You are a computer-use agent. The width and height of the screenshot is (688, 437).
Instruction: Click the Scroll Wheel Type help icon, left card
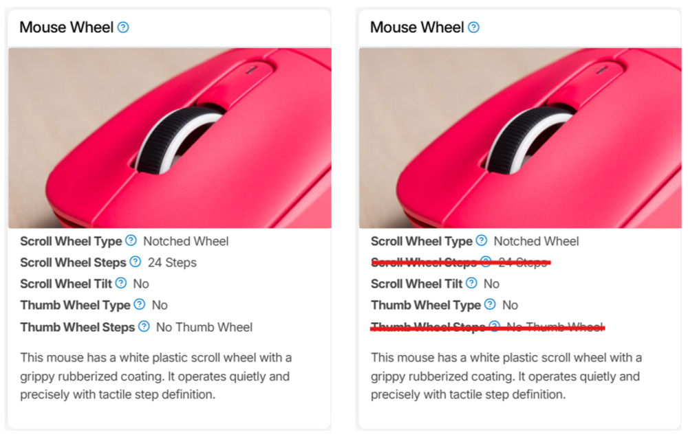click(131, 241)
